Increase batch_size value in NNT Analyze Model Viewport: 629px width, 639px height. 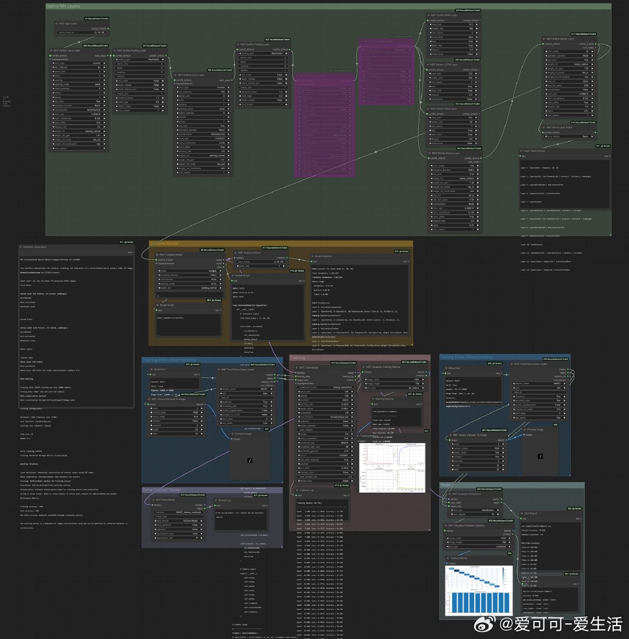point(284,266)
